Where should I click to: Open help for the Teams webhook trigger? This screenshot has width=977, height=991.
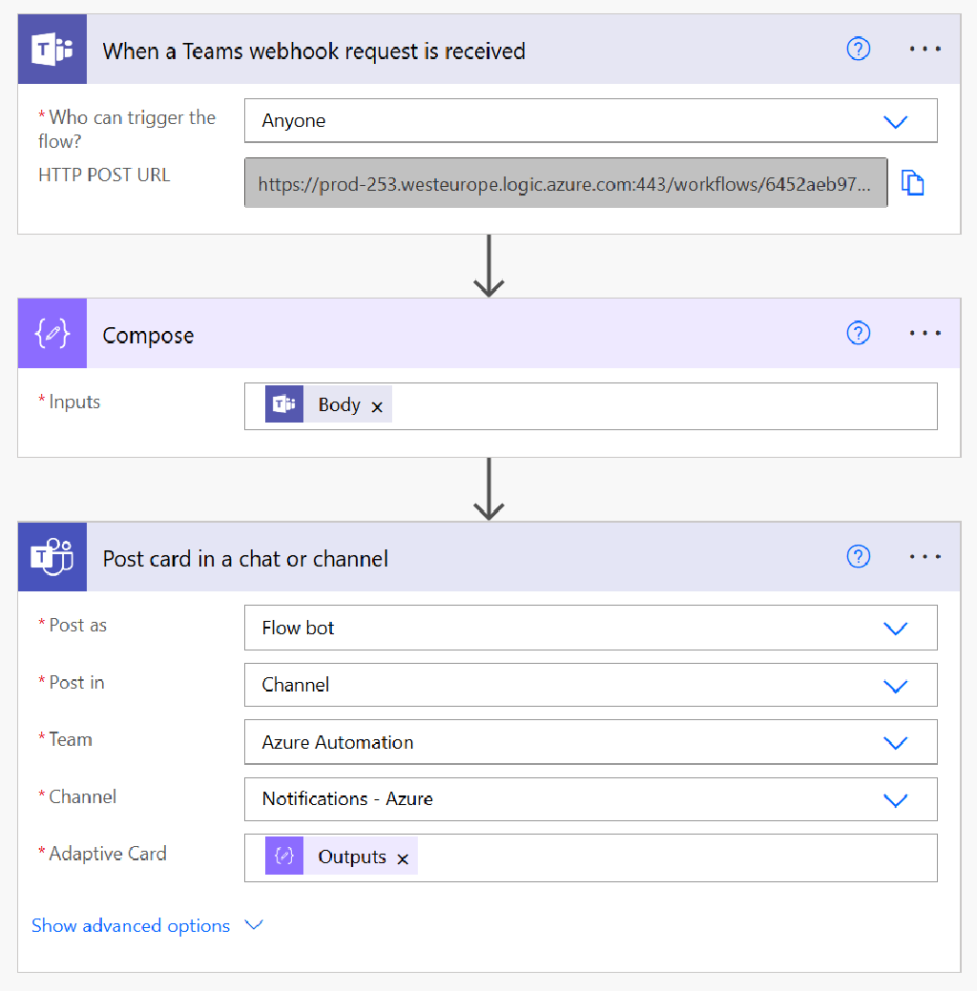(858, 49)
